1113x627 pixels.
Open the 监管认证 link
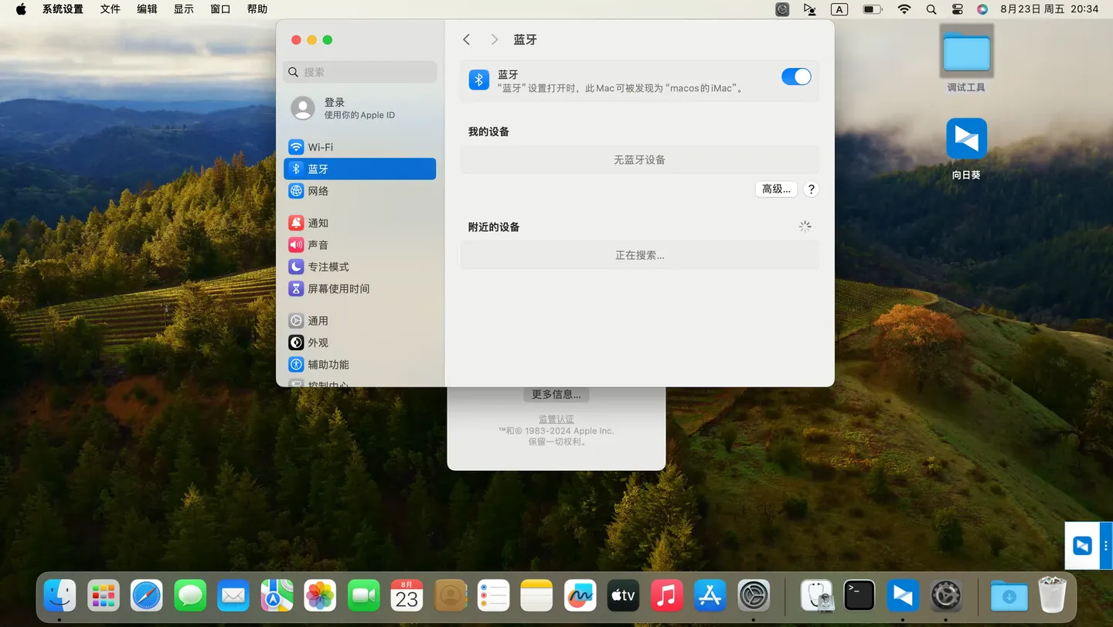[556, 418]
